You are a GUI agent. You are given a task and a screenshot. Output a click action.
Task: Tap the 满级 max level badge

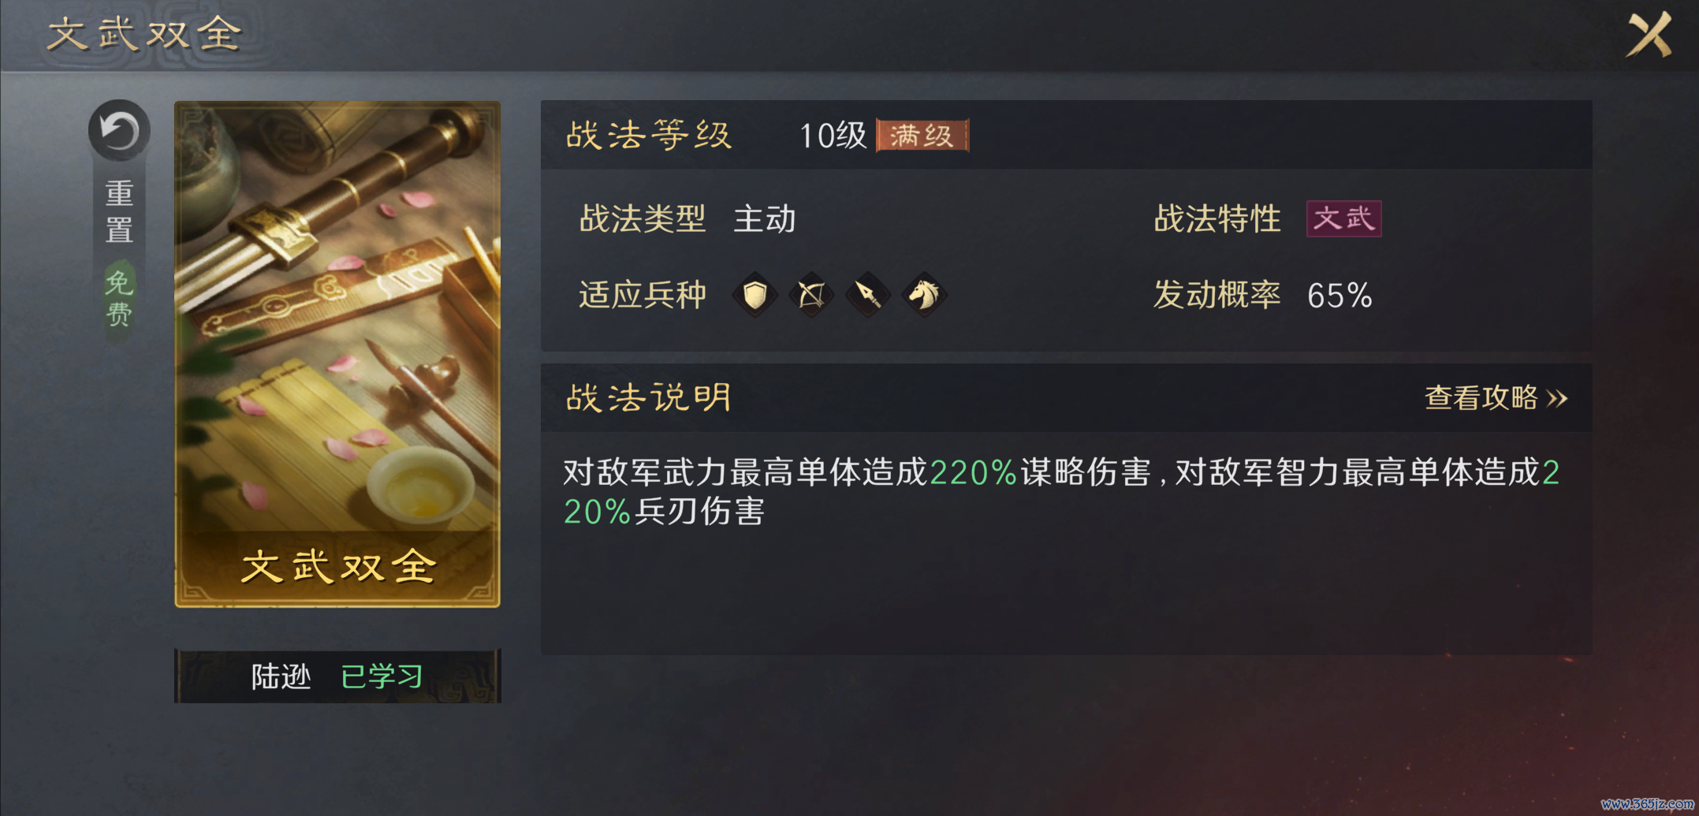pos(922,136)
